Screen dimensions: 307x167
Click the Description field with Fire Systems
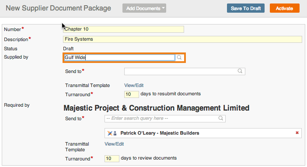click(x=182, y=39)
